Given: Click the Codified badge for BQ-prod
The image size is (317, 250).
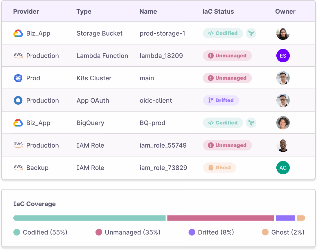Looking at the screenshot, I should pos(223,123).
